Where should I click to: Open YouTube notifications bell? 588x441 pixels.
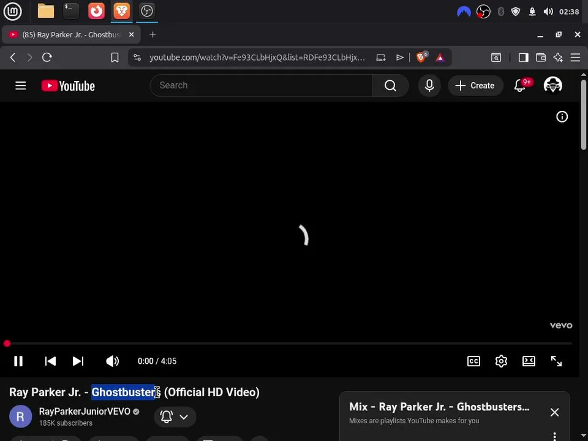(520, 86)
